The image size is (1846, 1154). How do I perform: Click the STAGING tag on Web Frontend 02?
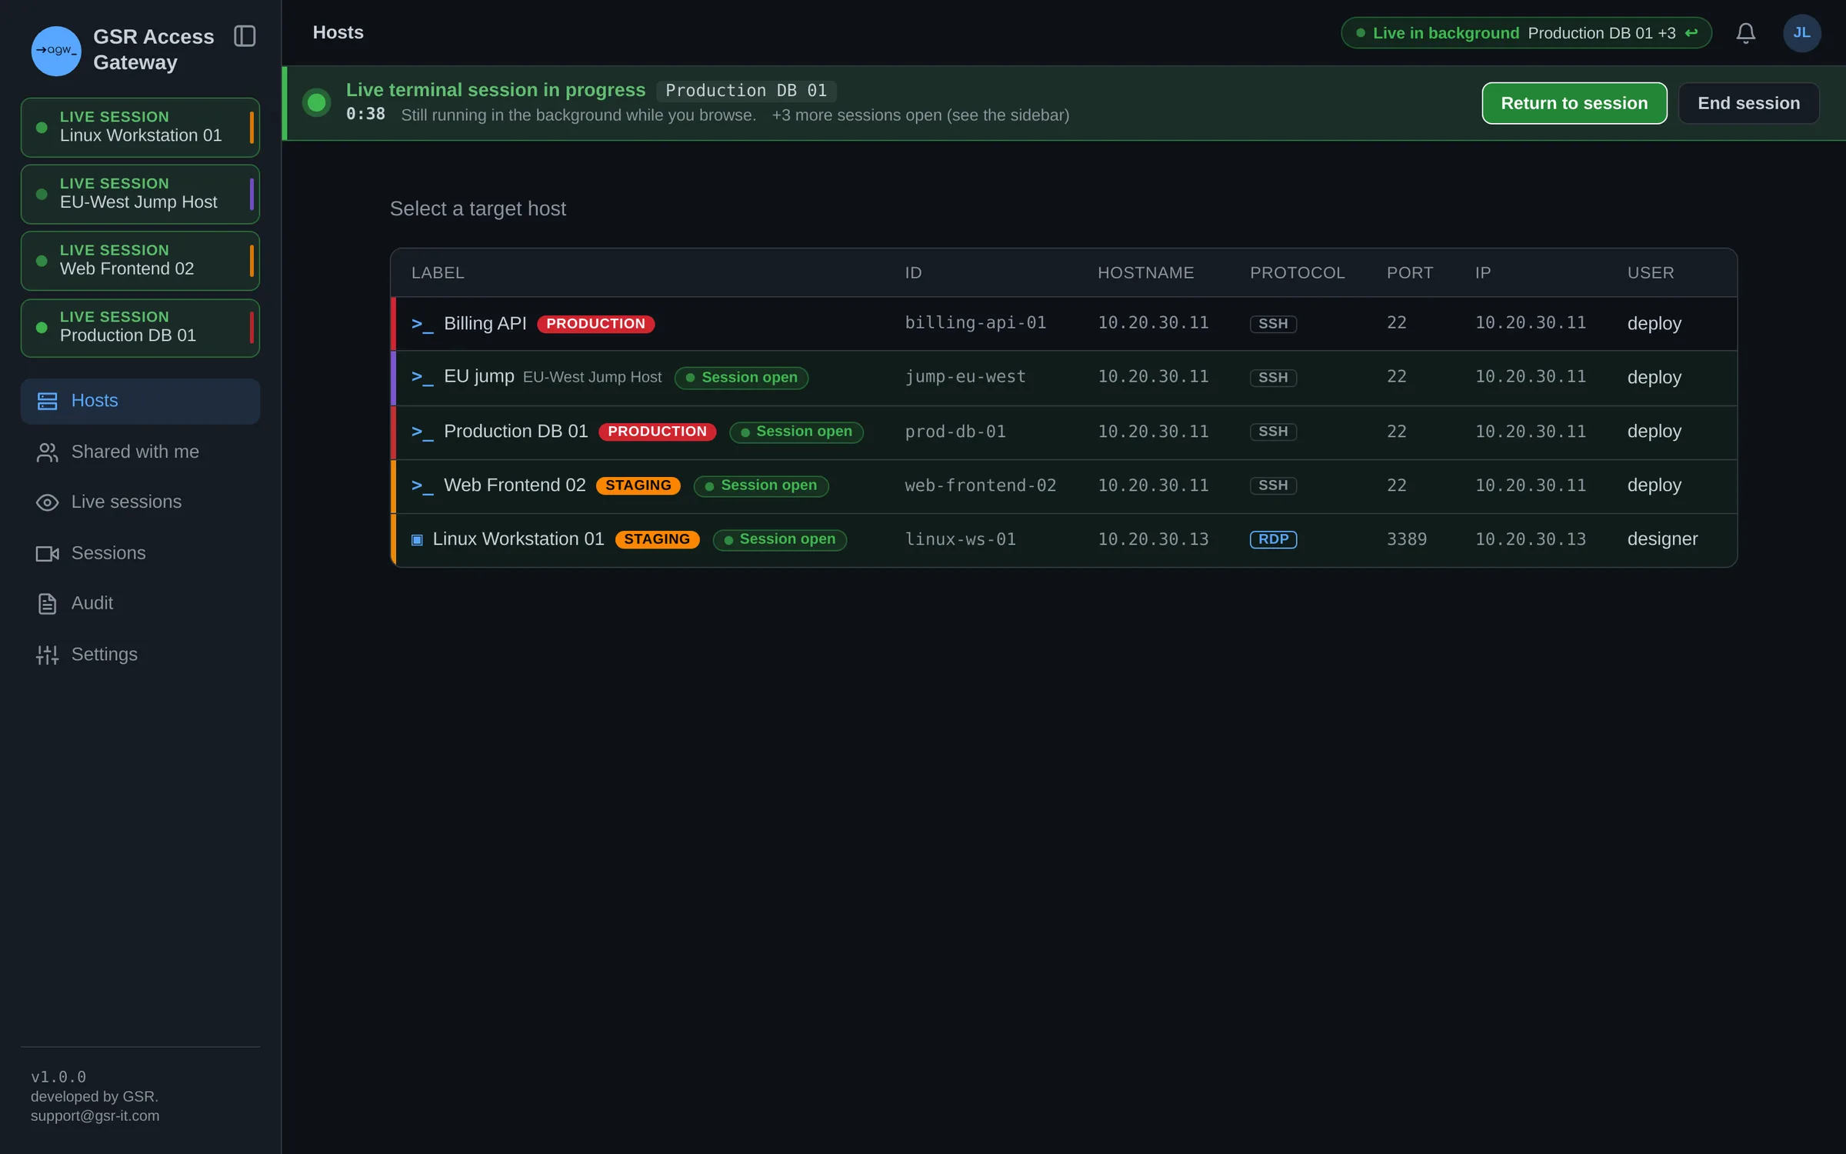638,485
